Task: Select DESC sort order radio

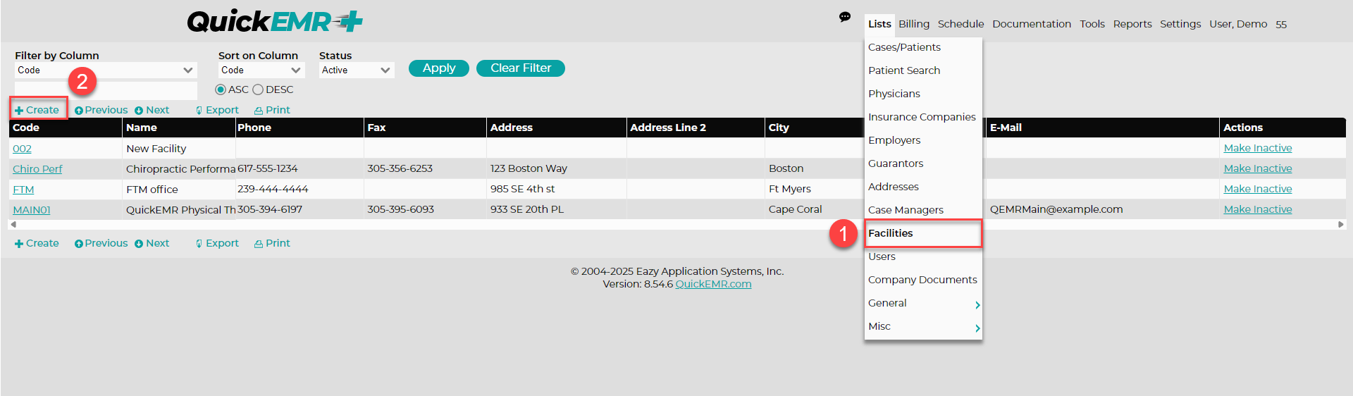Action: tap(258, 89)
